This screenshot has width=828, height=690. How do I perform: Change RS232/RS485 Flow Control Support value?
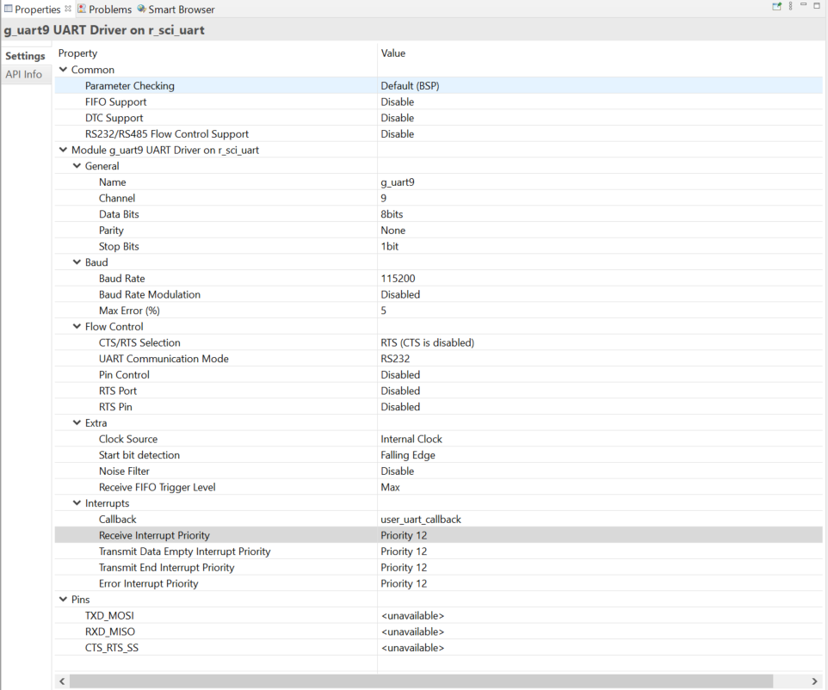click(397, 134)
